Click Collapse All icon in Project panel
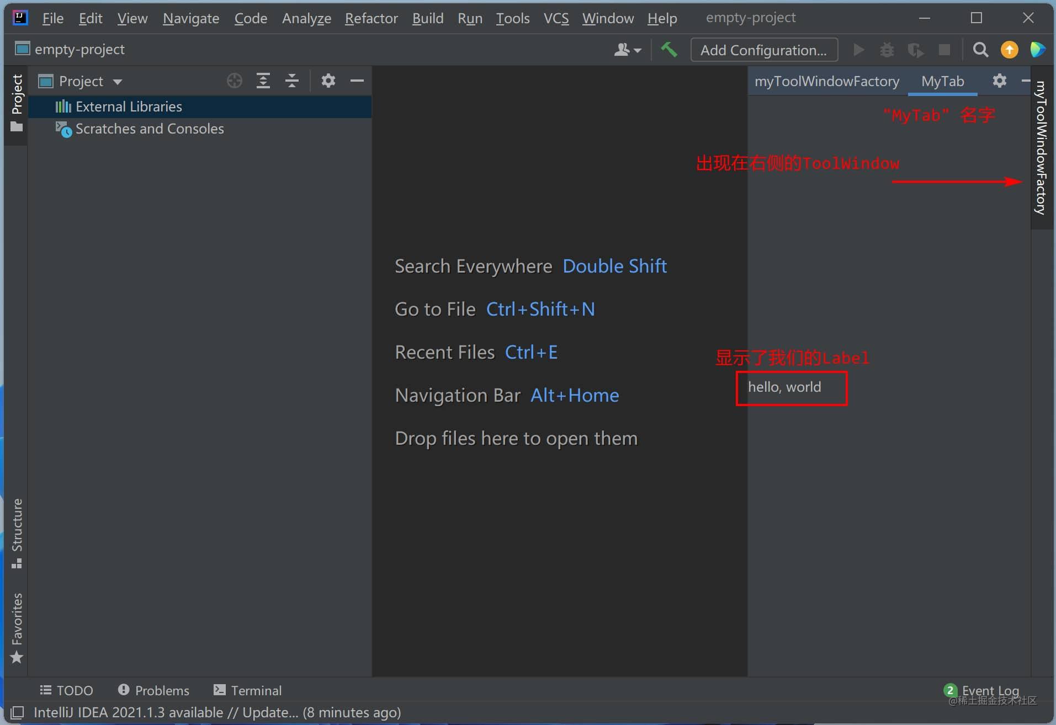Viewport: 1056px width, 725px height. 292,81
